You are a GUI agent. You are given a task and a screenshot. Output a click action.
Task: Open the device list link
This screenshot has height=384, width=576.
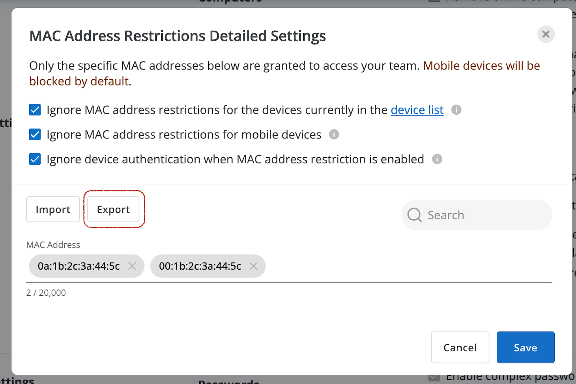[417, 110]
